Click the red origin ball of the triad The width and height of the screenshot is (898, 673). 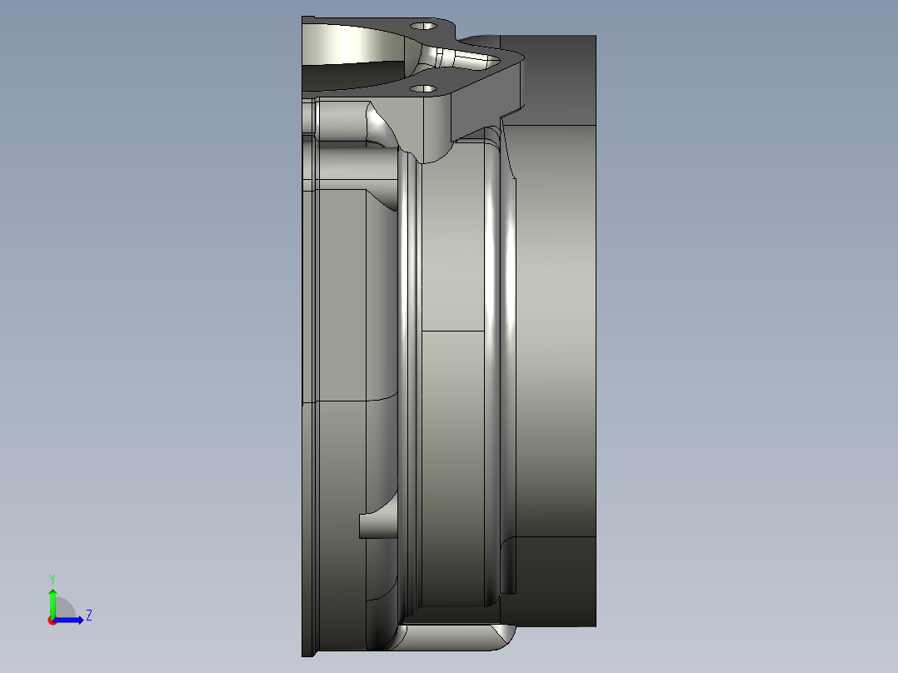pos(52,621)
